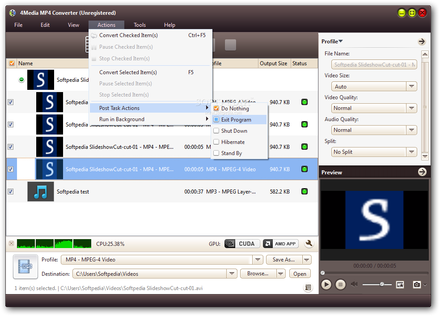Take a snapshot with camera icon
The image size is (440, 316).
tap(417, 285)
